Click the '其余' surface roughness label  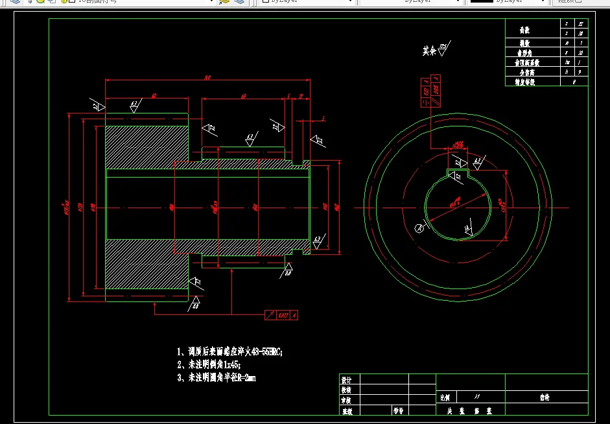tap(430, 51)
